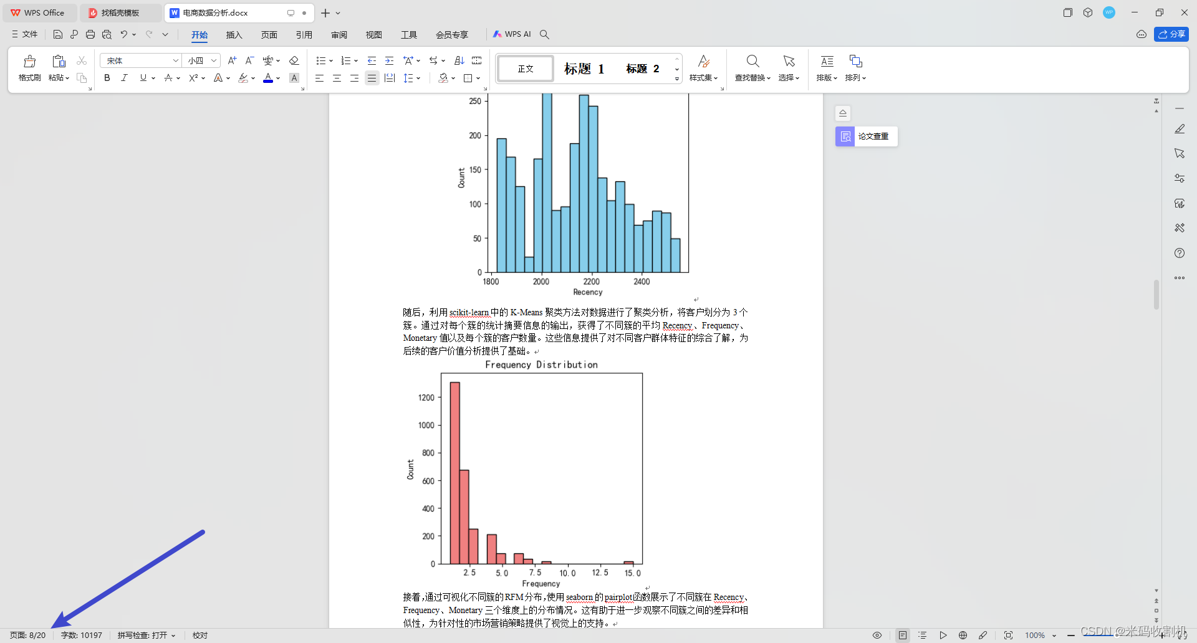Apply the 标题 2 heading style

coord(643,69)
